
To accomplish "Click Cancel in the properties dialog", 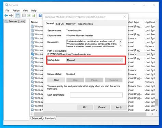I will click(x=102, y=107).
